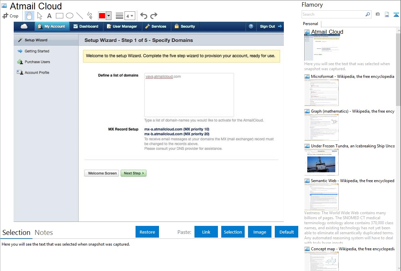The image size is (401, 271).
Task: Click the Microformat - Wikipedia title text
Action: point(352,77)
